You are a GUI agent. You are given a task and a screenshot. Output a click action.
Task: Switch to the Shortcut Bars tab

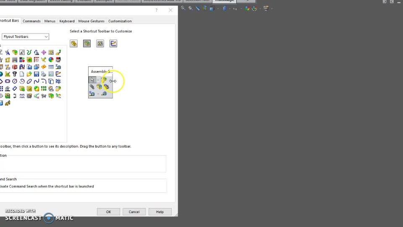tap(10, 21)
